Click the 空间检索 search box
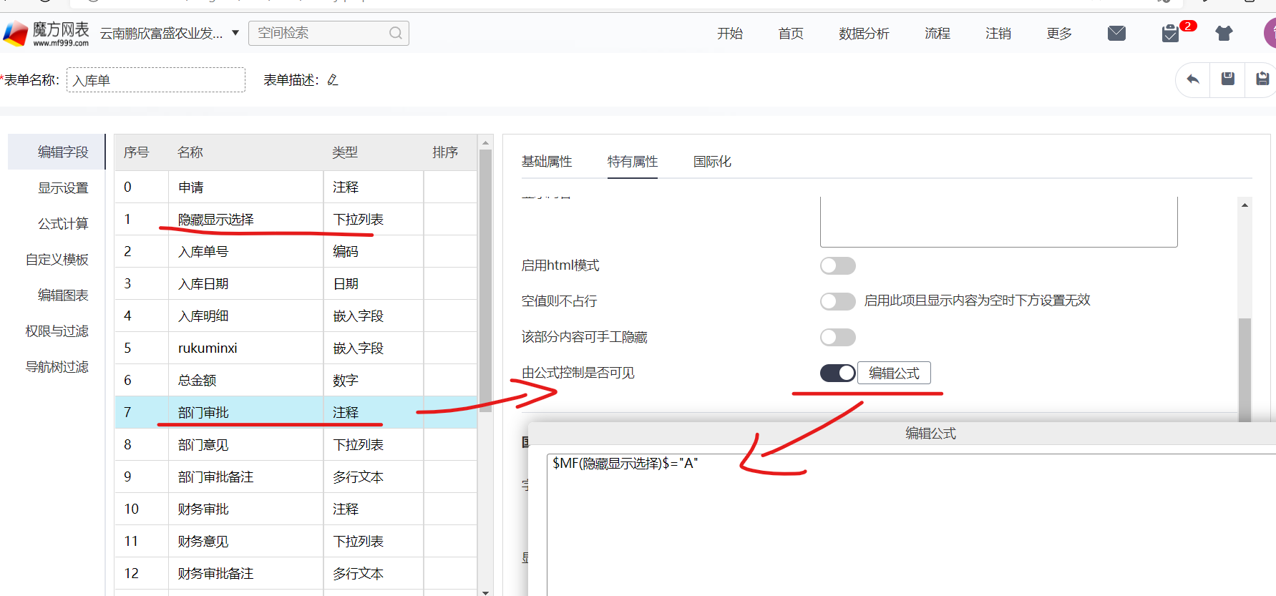The height and width of the screenshot is (596, 1276). (328, 33)
